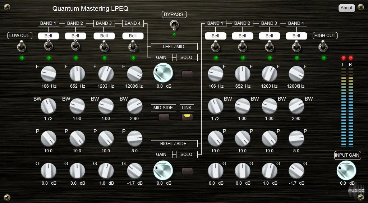Click left Band 3 frequency knob 1203 Hz
Screen dimensions: 368x203
(x=106, y=74)
